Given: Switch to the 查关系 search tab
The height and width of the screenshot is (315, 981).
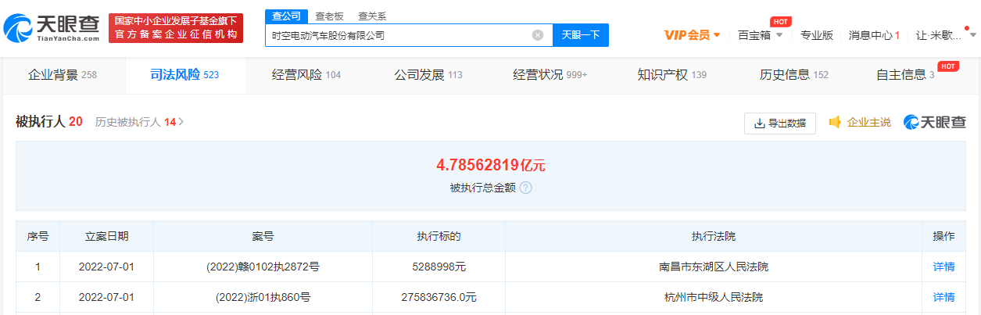Looking at the screenshot, I should tap(372, 16).
